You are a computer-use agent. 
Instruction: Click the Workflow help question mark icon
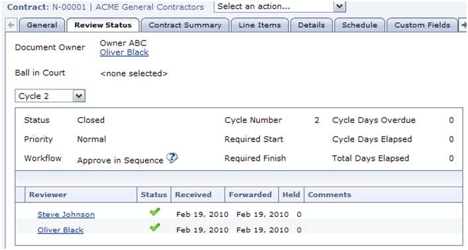172,157
